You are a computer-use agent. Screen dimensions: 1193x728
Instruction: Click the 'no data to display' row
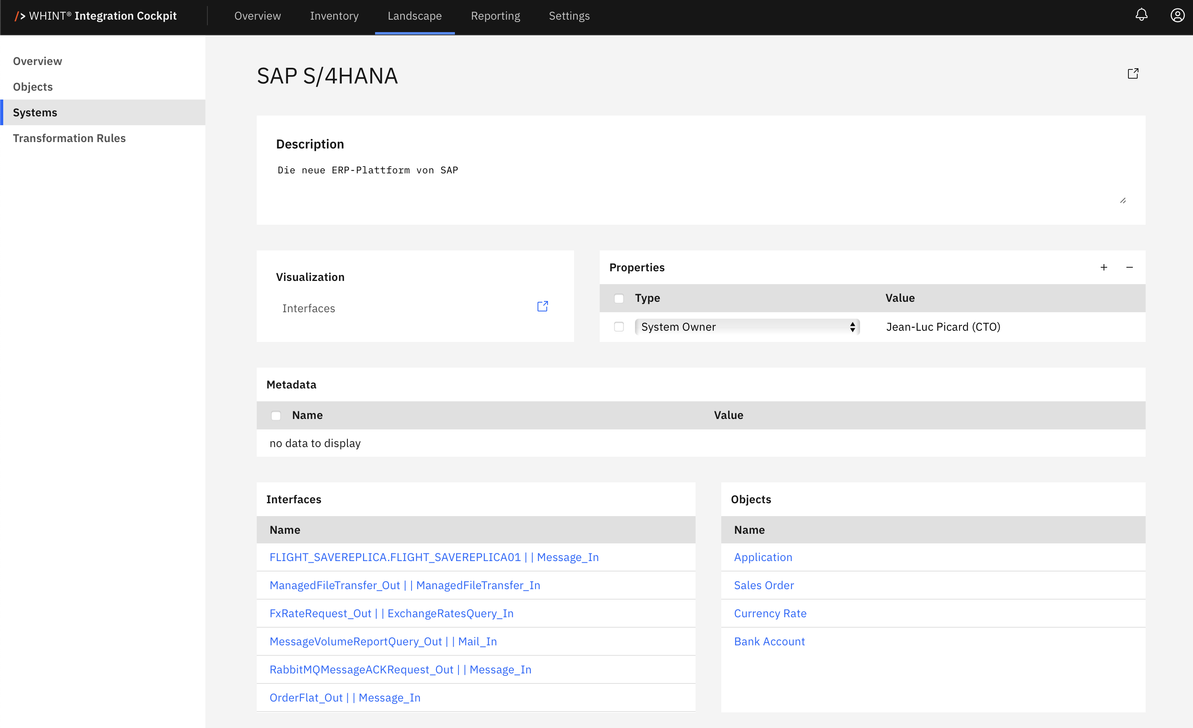pos(701,443)
